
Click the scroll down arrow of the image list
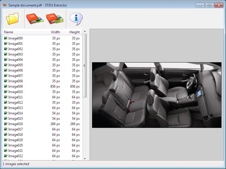[x=85, y=159]
